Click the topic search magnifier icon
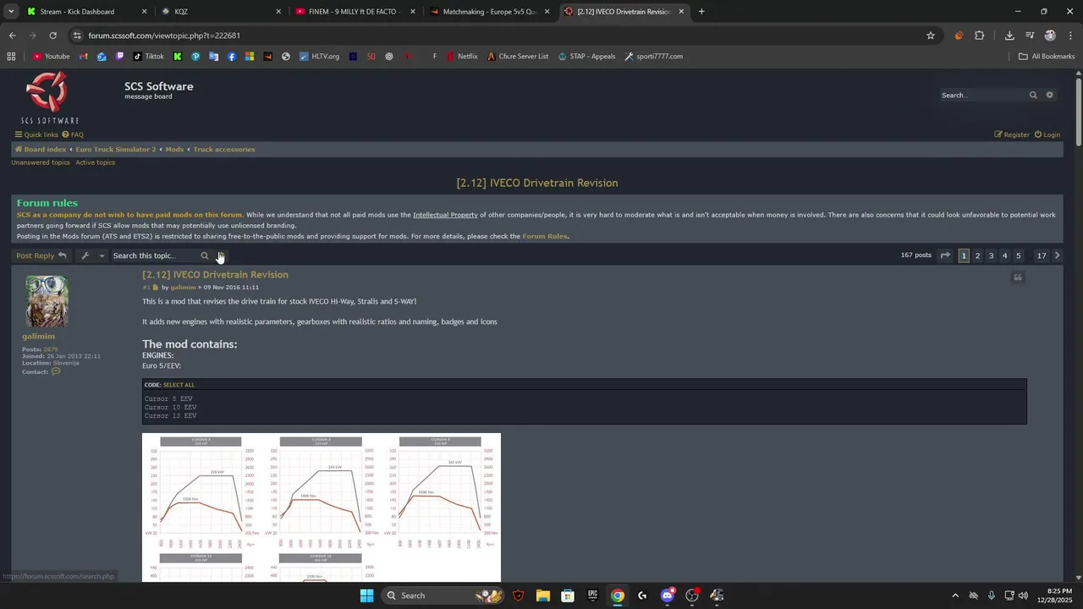The image size is (1083, 609). pyautogui.click(x=205, y=255)
